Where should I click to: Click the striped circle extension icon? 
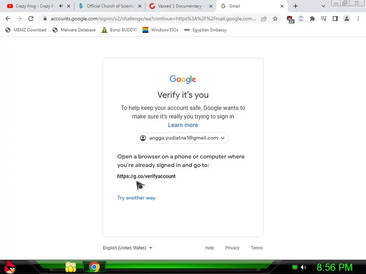point(301,19)
